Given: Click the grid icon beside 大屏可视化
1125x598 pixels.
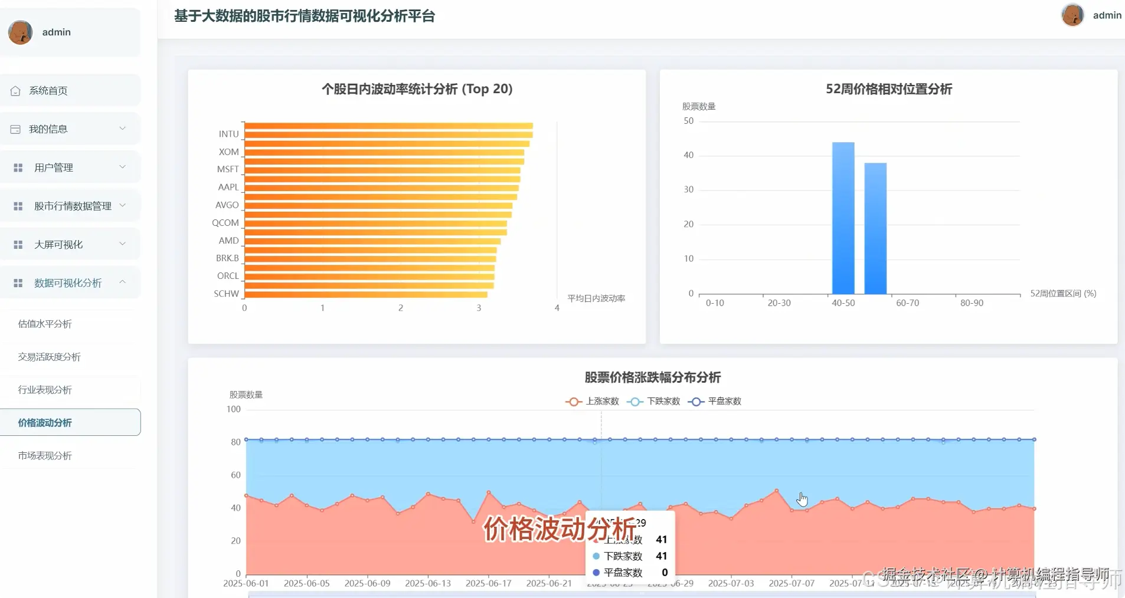Looking at the screenshot, I should [x=18, y=245].
